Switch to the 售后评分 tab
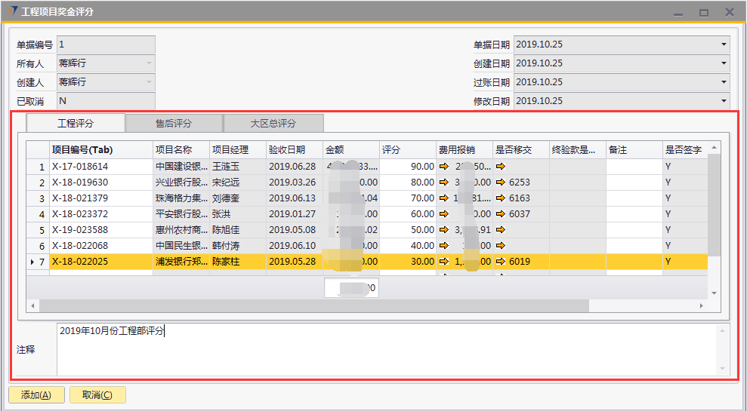The width and height of the screenshot is (747, 411). 174,124
